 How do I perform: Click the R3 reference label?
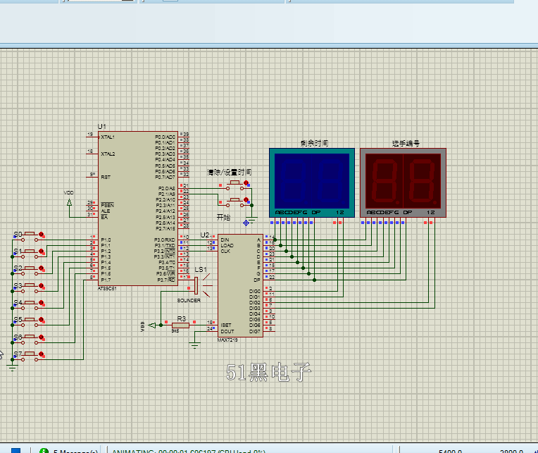pos(182,319)
